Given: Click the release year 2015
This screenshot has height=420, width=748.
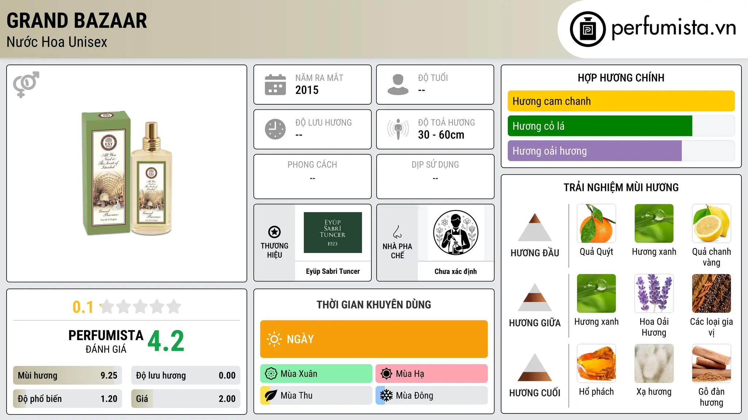Looking at the screenshot, I should click(307, 90).
